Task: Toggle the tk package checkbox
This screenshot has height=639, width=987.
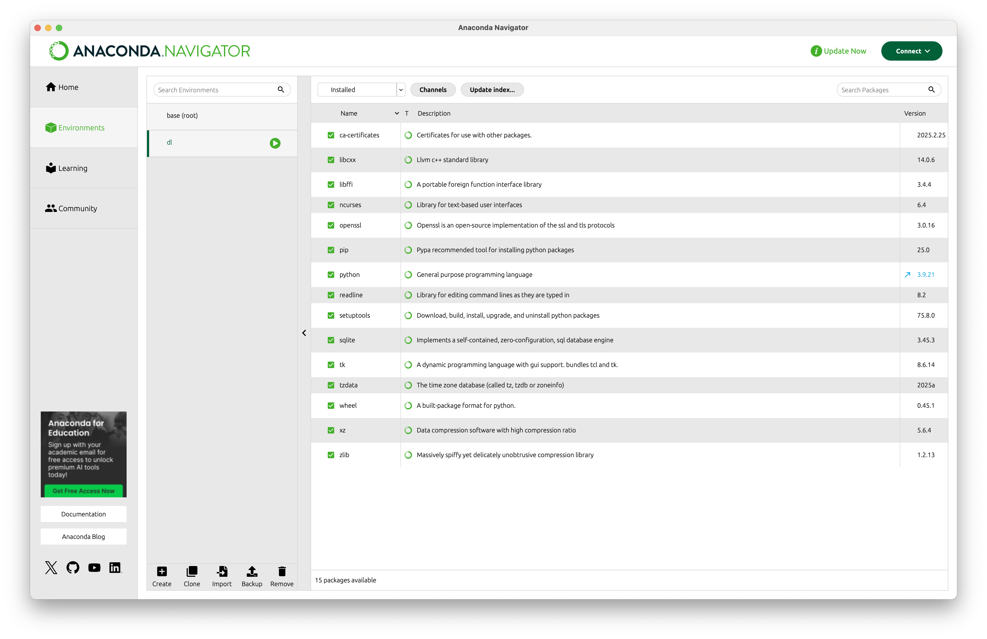Action: pyautogui.click(x=331, y=365)
